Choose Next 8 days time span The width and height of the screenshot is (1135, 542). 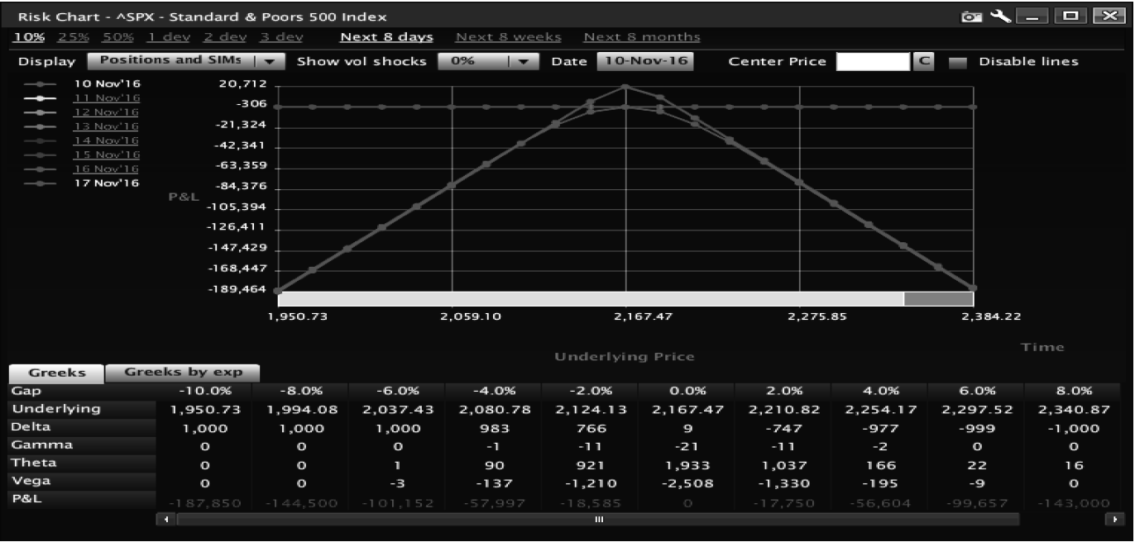click(387, 37)
